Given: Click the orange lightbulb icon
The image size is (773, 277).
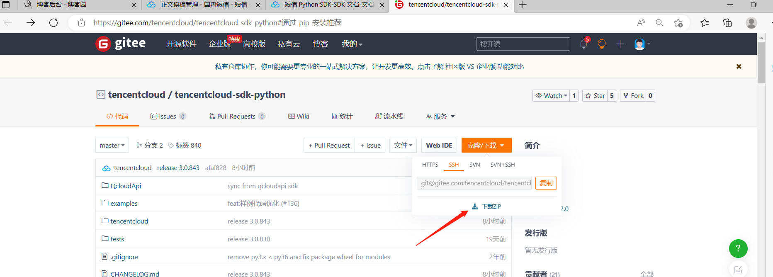Looking at the screenshot, I should [602, 44].
